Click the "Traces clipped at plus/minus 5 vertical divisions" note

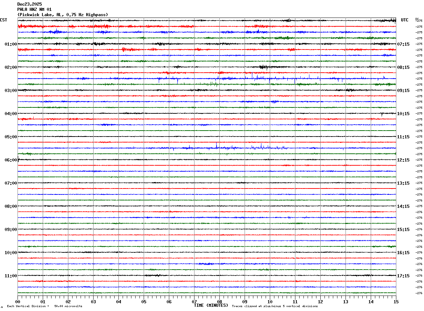point(275,306)
